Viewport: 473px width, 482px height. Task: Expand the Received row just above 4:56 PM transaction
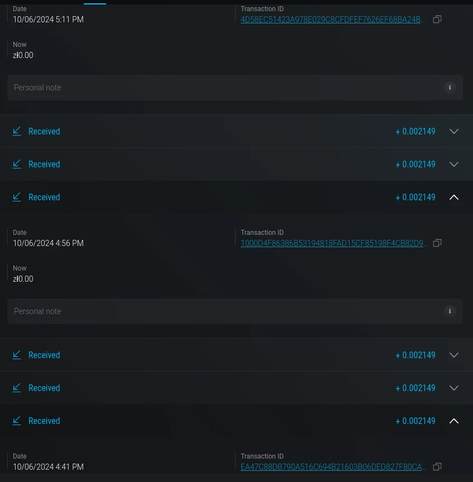(x=454, y=165)
